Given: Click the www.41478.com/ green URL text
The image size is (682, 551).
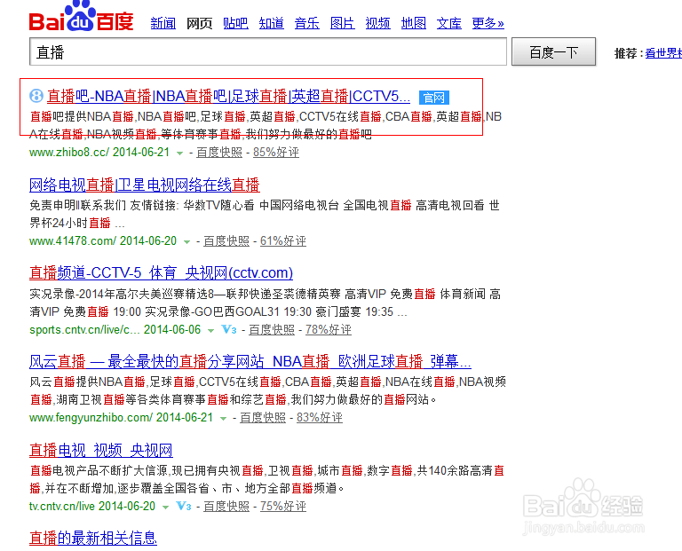Looking at the screenshot, I should point(73,241).
